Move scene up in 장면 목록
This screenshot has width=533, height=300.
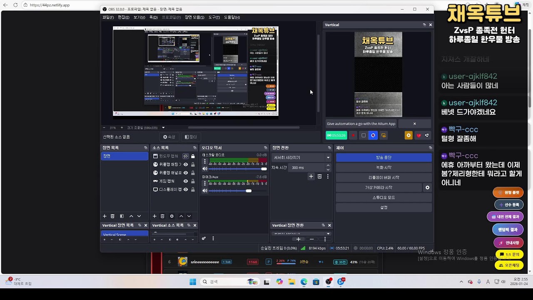(131, 216)
